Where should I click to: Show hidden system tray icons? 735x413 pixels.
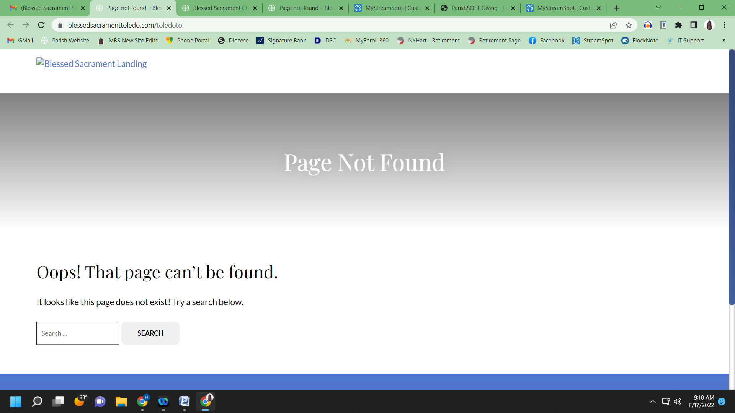tap(652, 402)
